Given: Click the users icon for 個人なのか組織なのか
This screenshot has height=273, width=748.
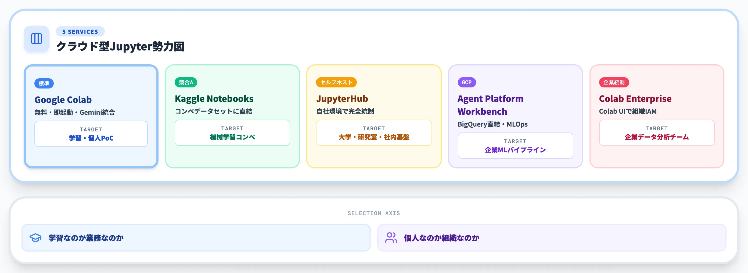Looking at the screenshot, I should click(x=391, y=238).
